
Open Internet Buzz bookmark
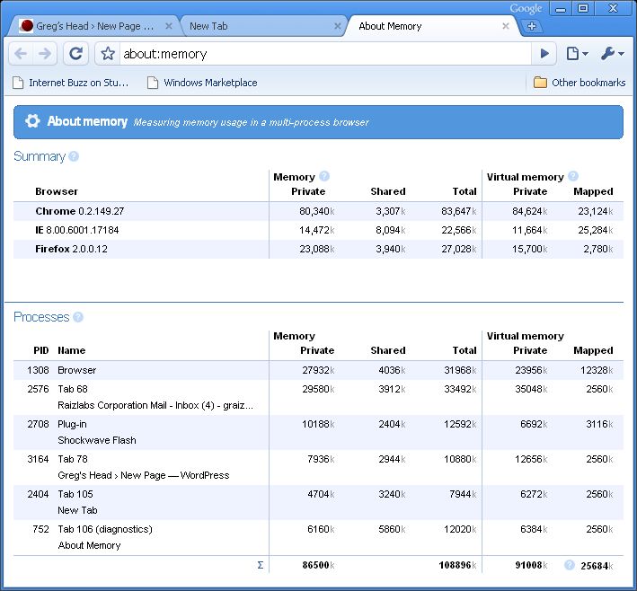71,83
